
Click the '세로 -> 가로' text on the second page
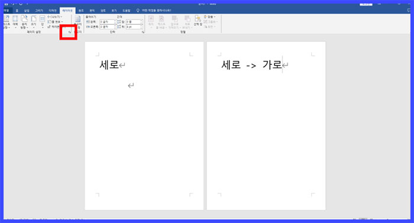coord(251,64)
